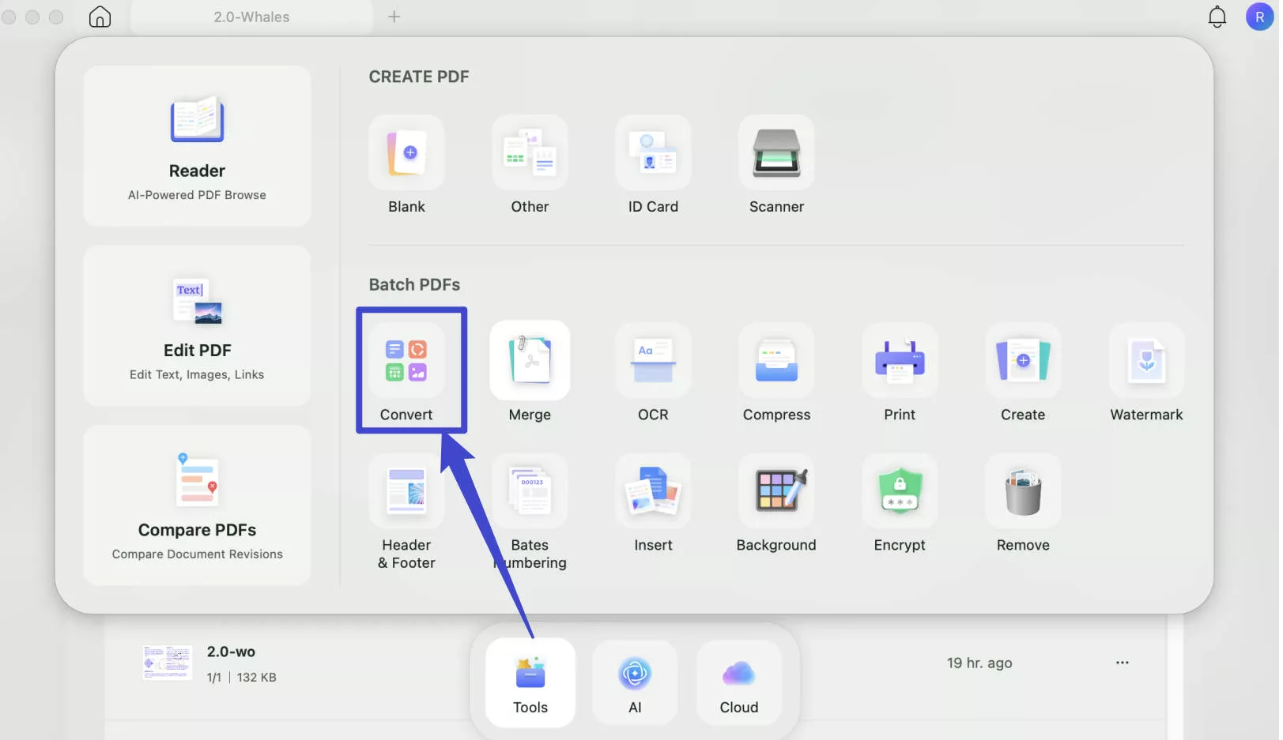
Task: Open the Compare PDFs card
Action: click(197, 505)
